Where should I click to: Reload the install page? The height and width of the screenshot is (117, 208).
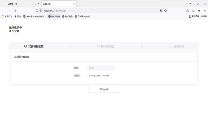coord(15,11)
